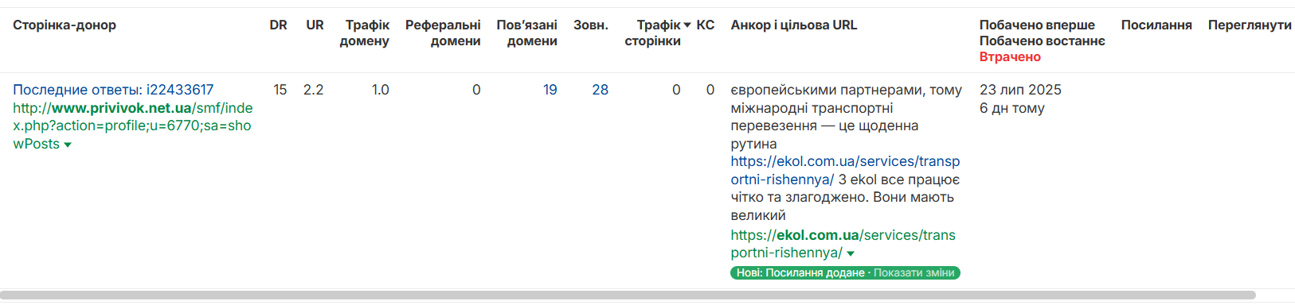Viewport: 1295px width, 305px height.
Task: Sort by Трафік домену header
Action: [365, 33]
